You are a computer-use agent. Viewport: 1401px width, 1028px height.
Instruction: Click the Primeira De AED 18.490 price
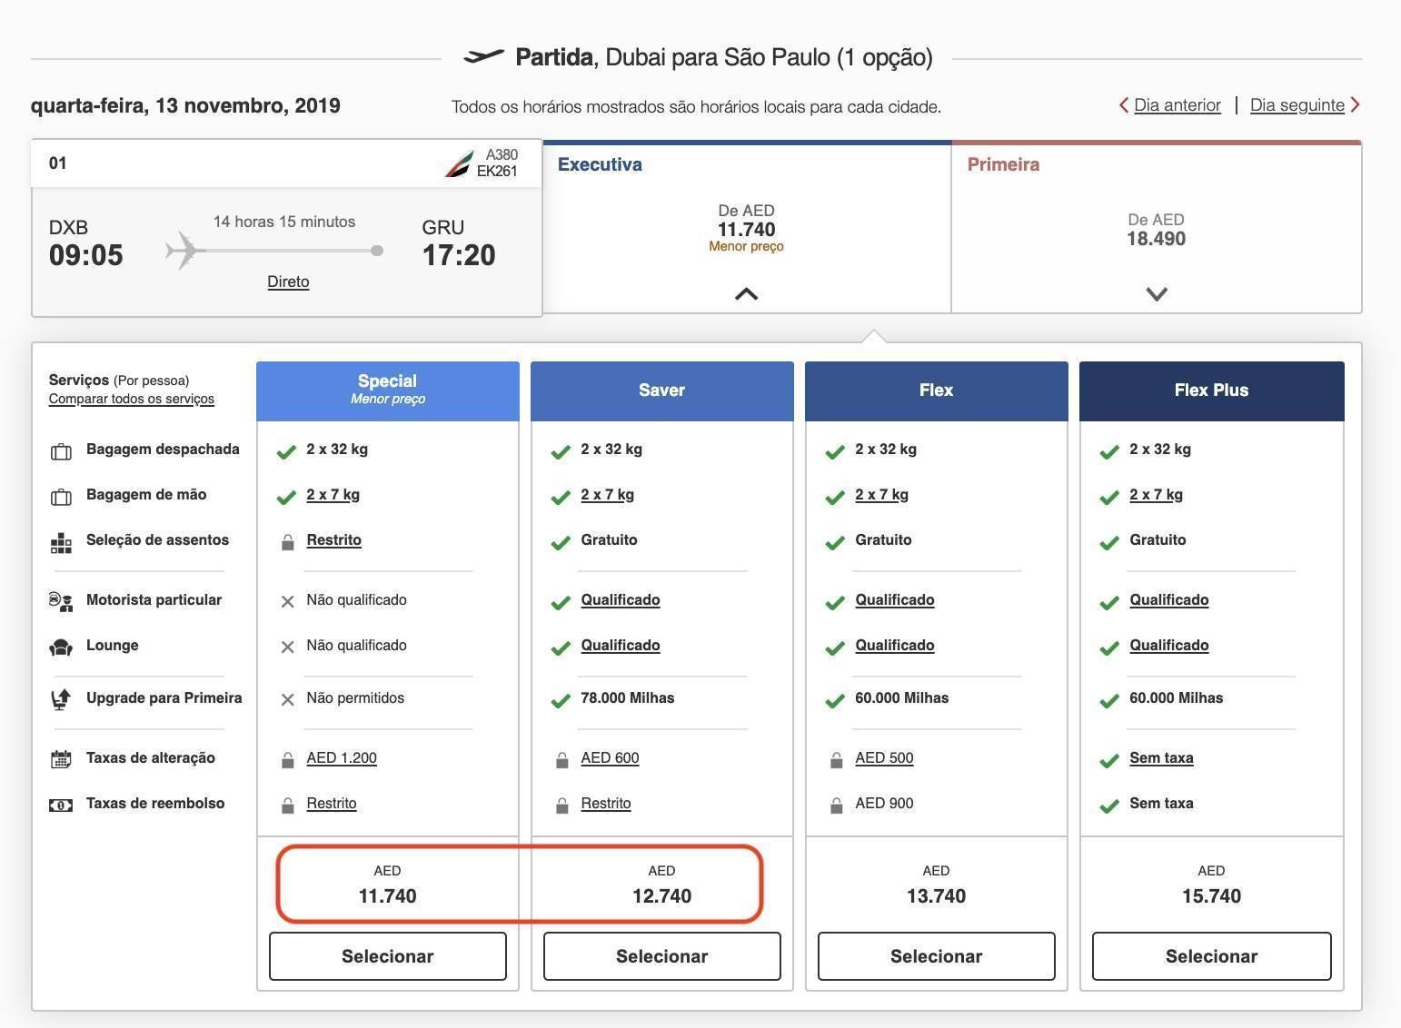tap(1156, 230)
